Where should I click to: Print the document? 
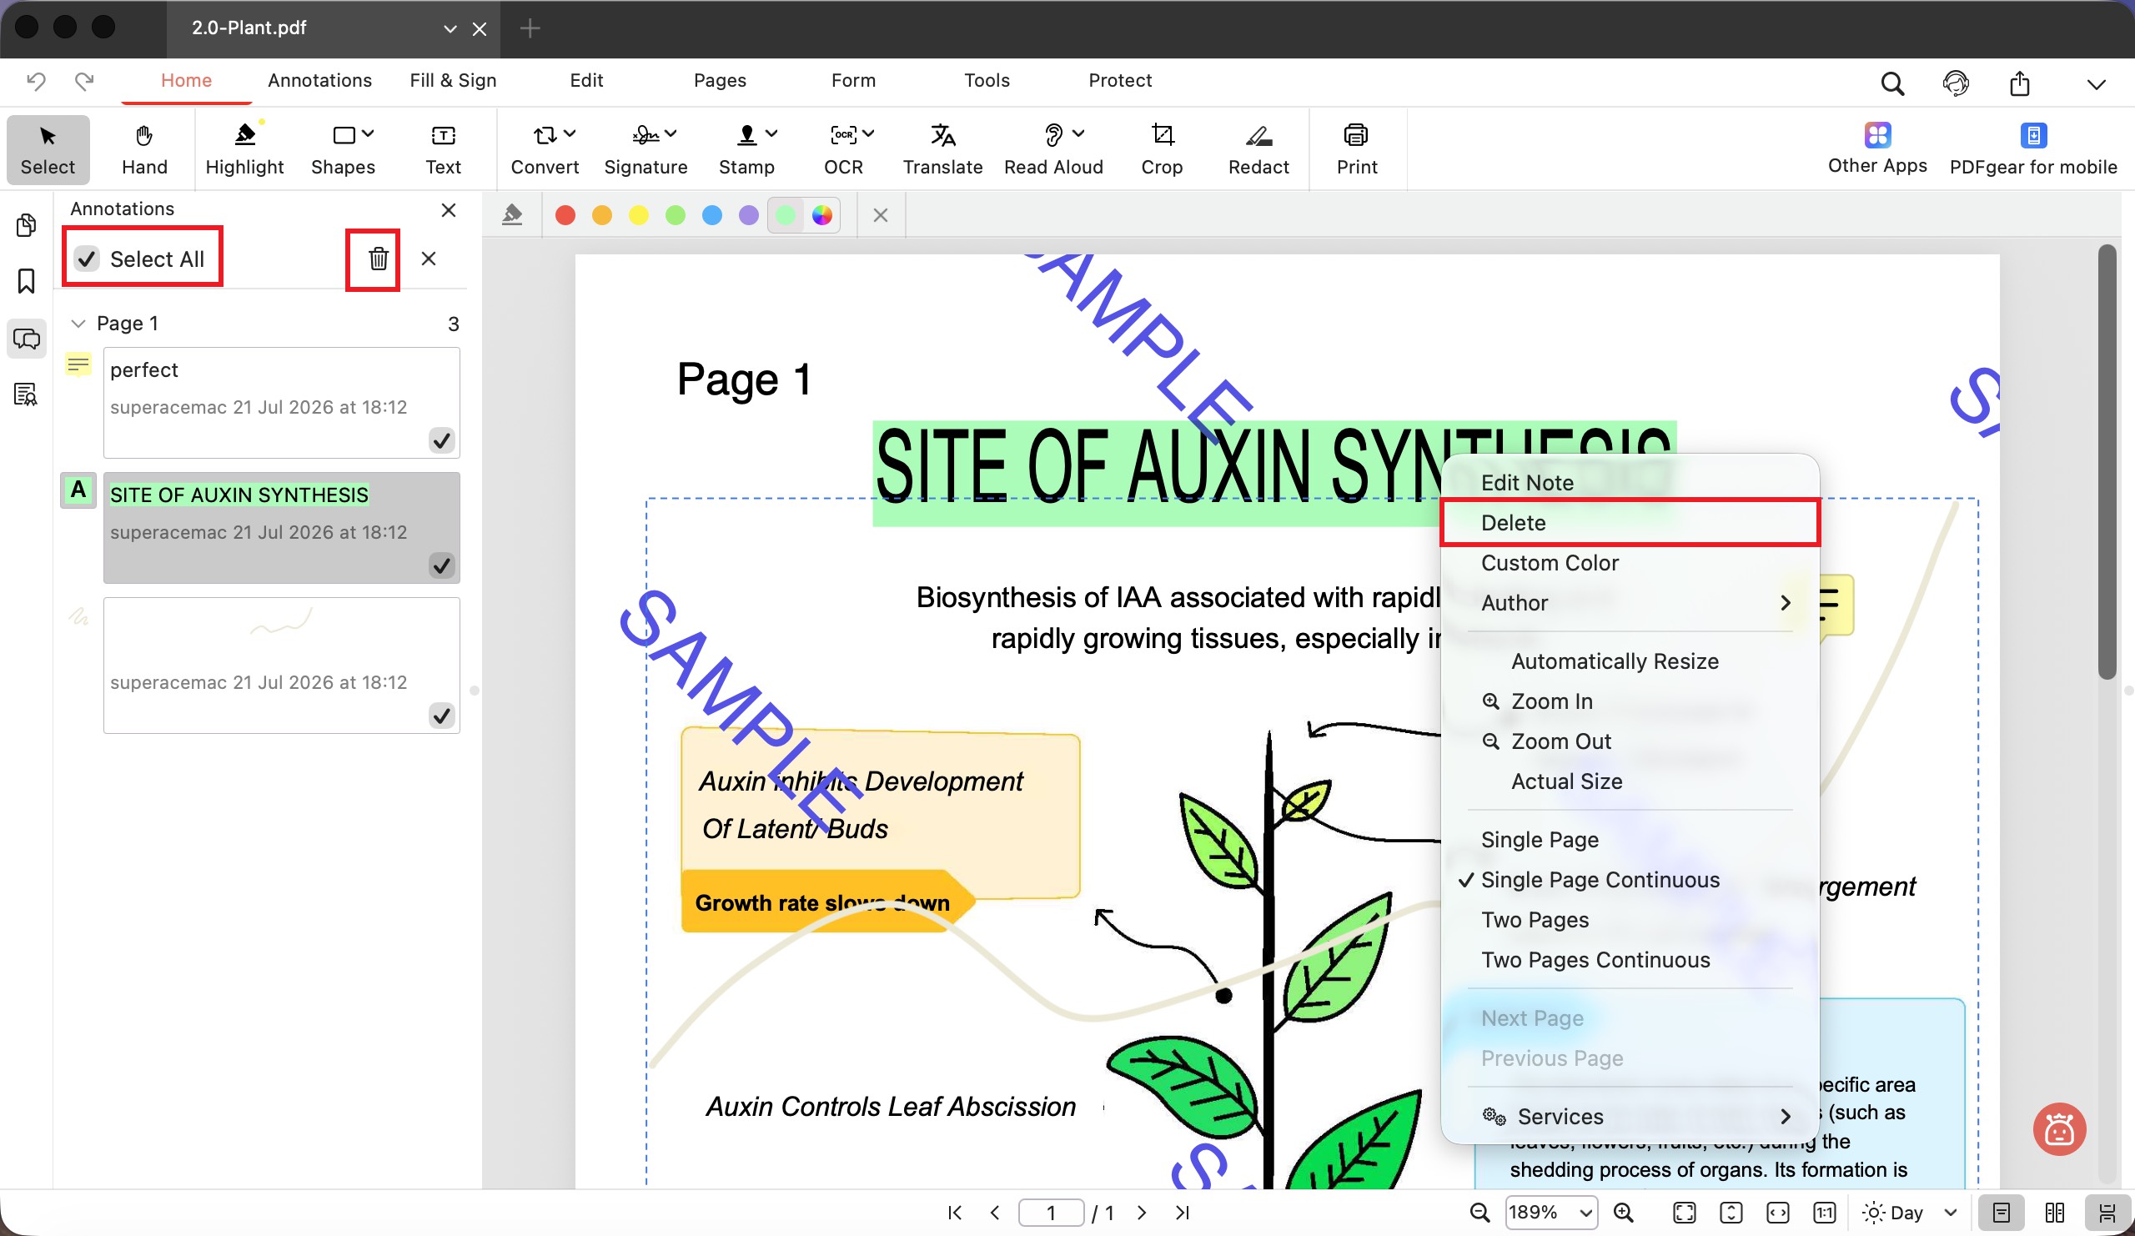[x=1356, y=150]
